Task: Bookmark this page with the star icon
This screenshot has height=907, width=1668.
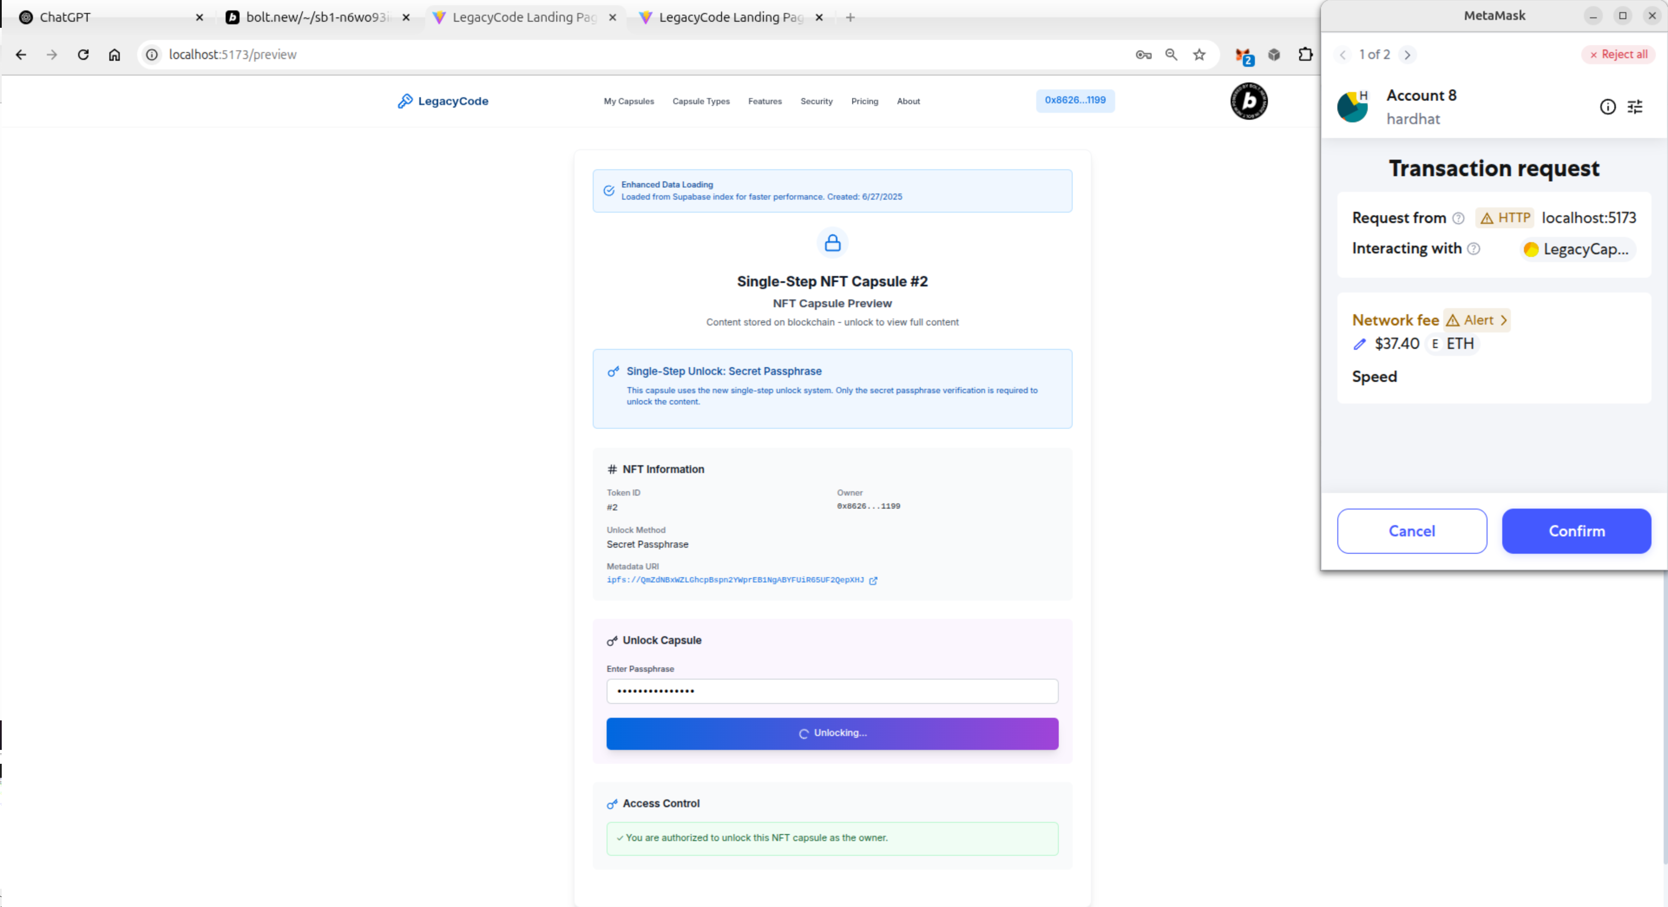Action: pyautogui.click(x=1199, y=54)
